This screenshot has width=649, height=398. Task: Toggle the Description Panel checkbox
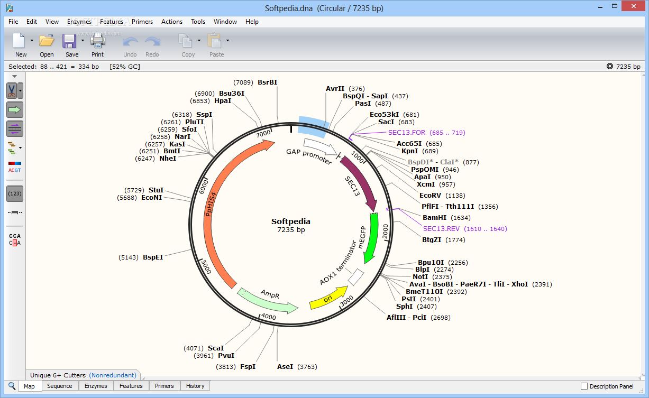coord(584,386)
